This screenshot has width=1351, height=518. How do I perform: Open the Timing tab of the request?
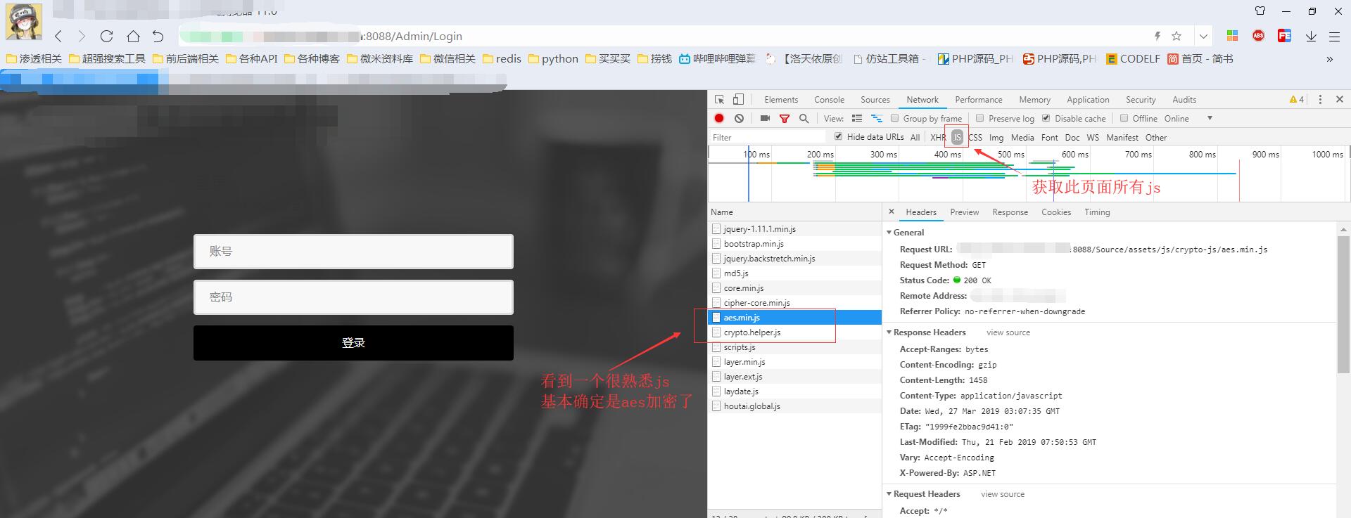click(x=1097, y=212)
